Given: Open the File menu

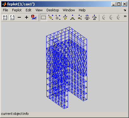Looking at the screenshot, I should [5, 10].
